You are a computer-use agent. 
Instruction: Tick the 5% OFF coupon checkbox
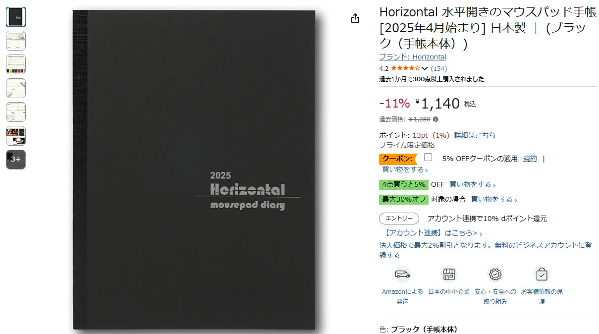pos(428,158)
